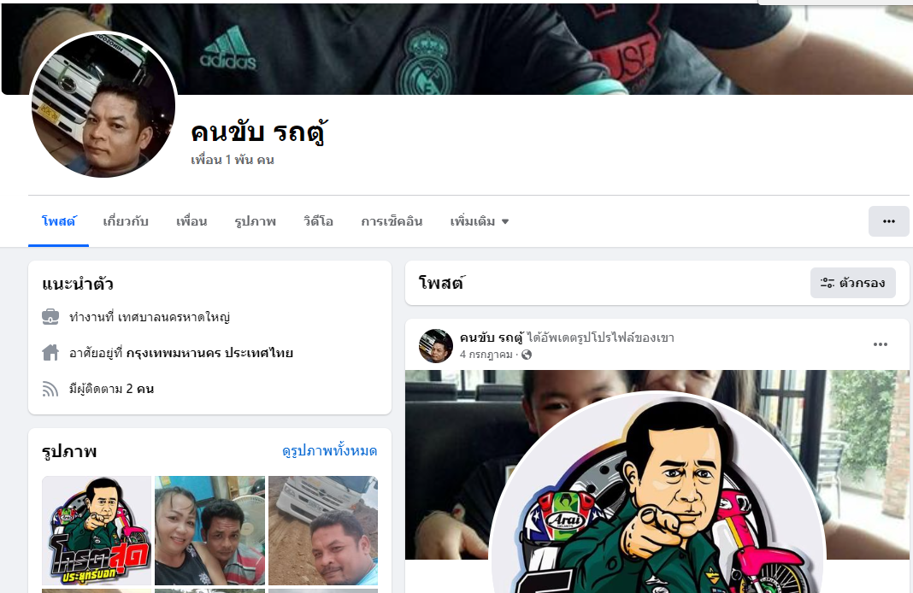
Task: Click the post's three-dots menu icon
Action: click(x=881, y=344)
